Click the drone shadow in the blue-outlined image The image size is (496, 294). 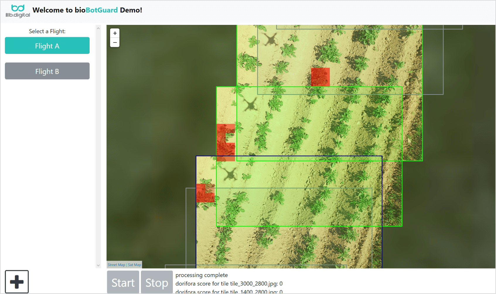230,174
